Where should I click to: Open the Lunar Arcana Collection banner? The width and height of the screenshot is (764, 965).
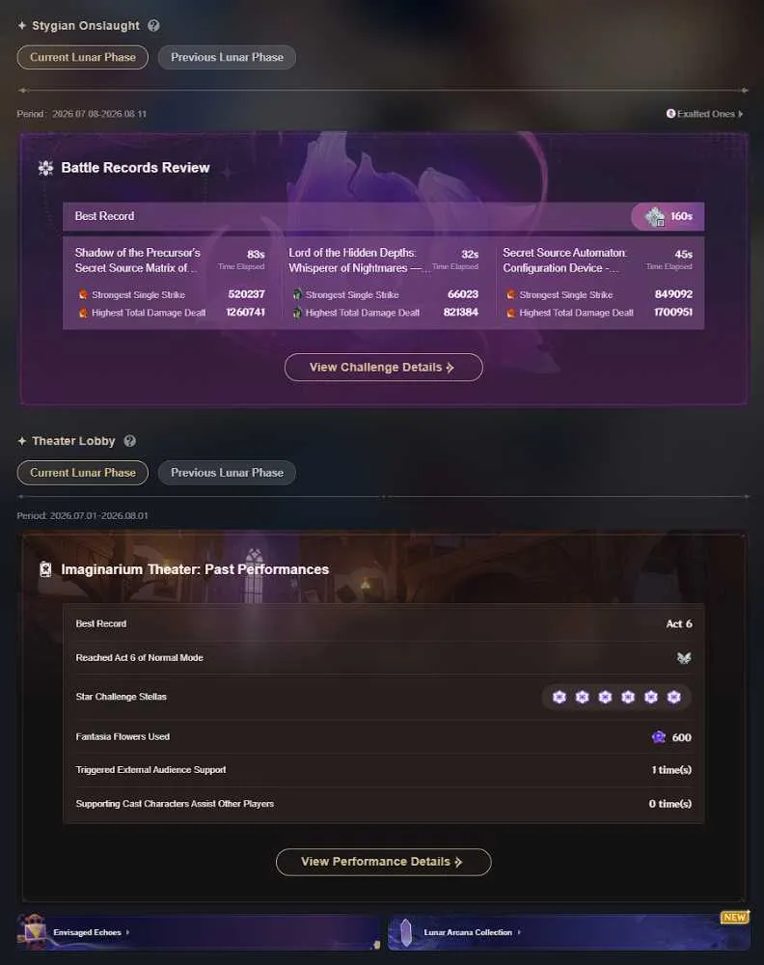pyautogui.click(x=569, y=932)
